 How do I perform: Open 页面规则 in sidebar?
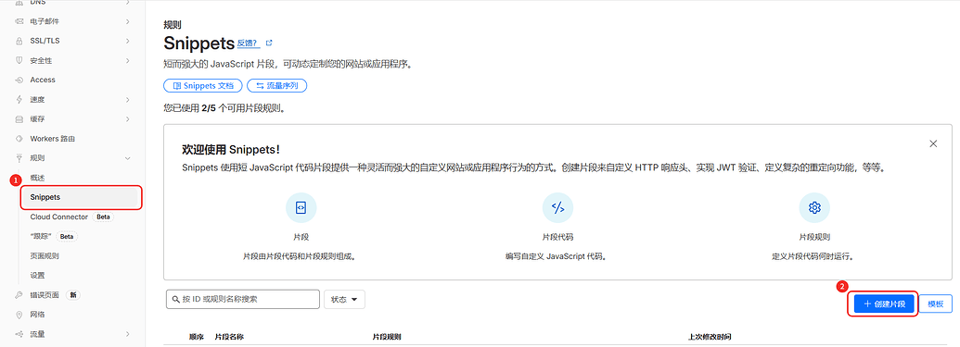coord(45,256)
